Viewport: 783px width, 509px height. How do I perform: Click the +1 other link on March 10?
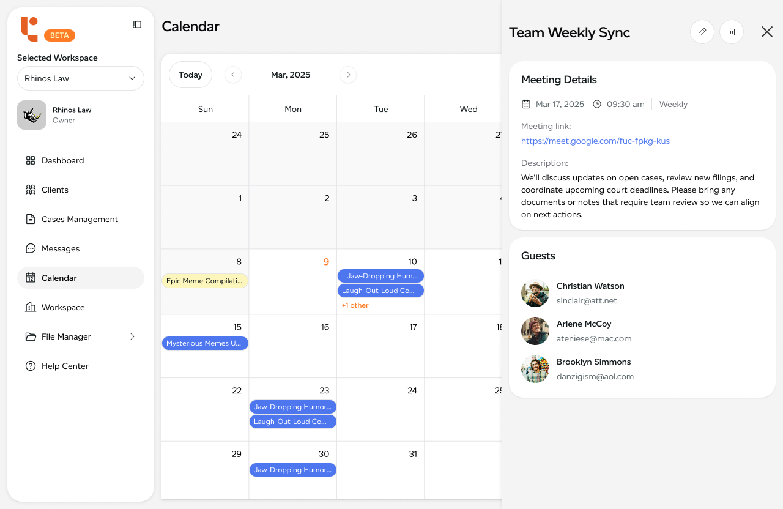[355, 305]
